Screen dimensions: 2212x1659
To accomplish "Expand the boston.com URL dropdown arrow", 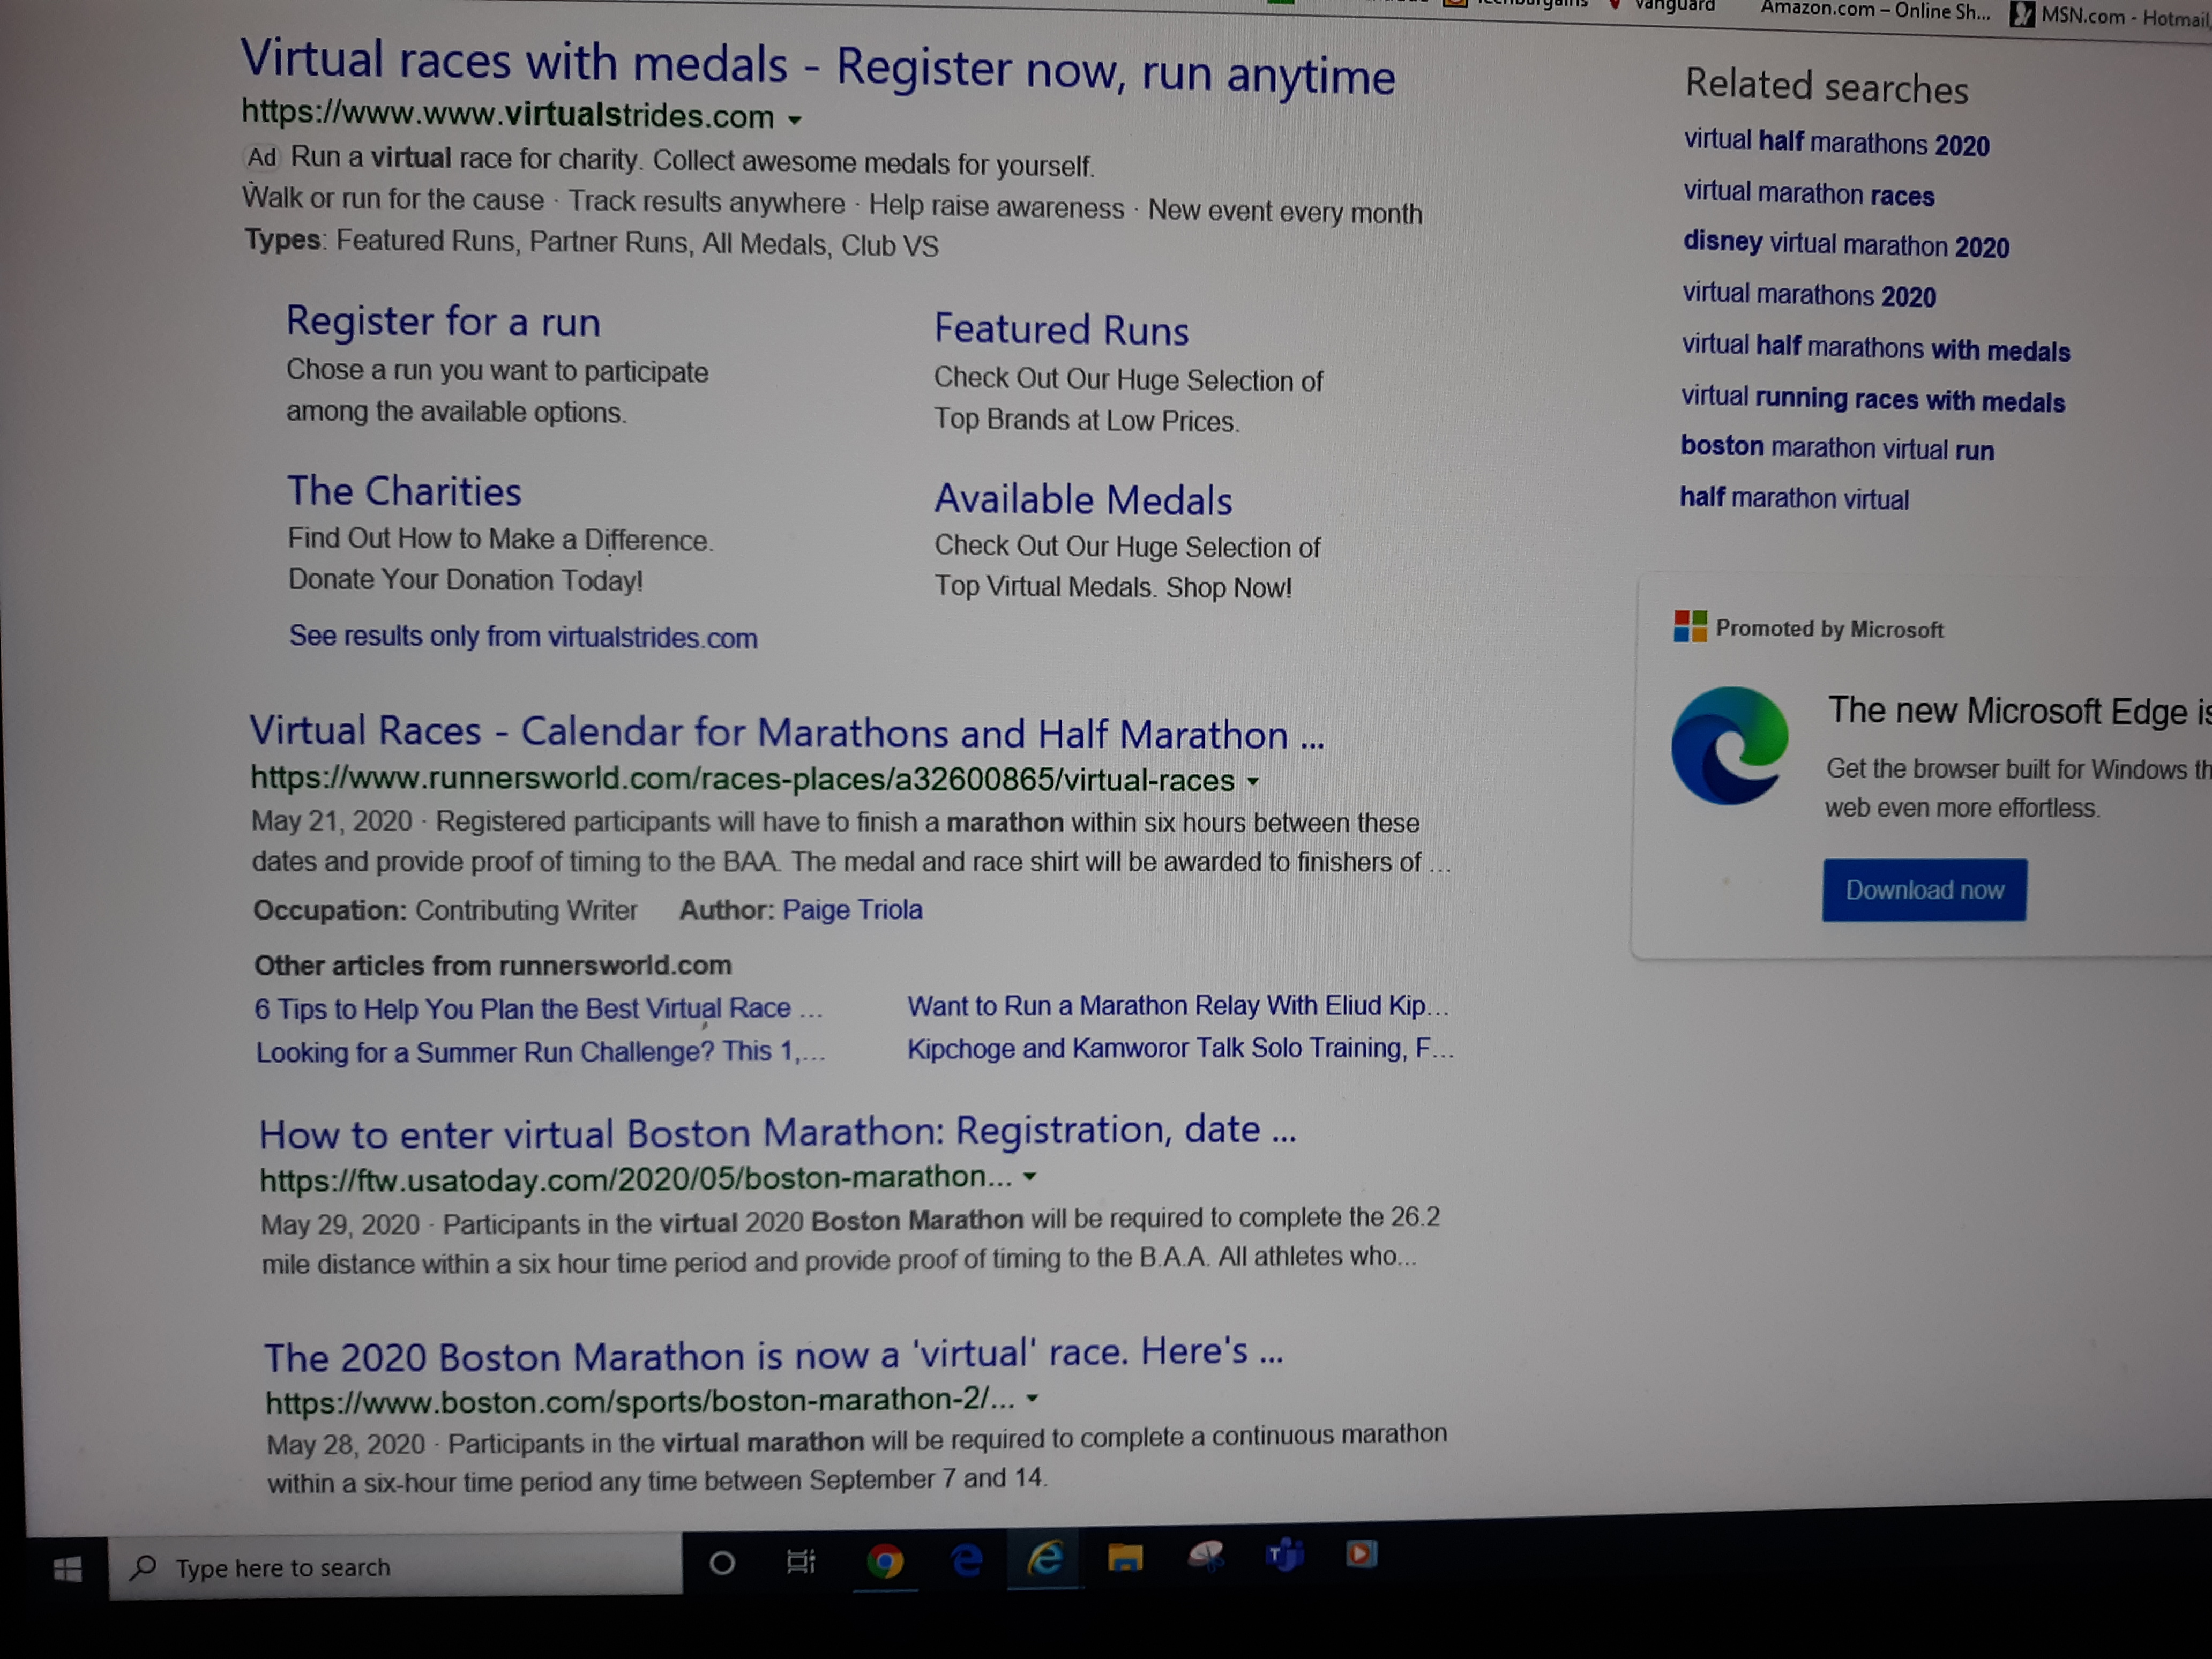I will pos(1033,1398).
